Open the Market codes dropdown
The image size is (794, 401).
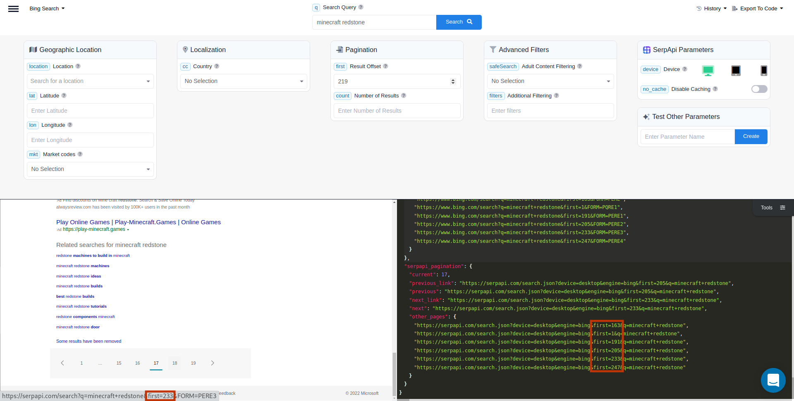pyautogui.click(x=90, y=169)
